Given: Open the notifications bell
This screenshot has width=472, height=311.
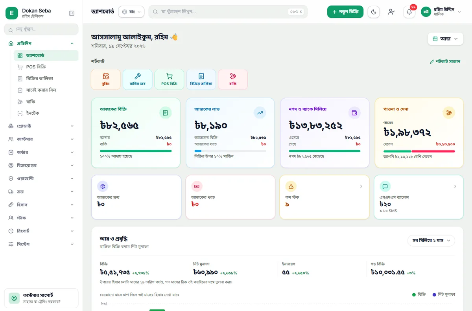Looking at the screenshot, I should click(409, 12).
